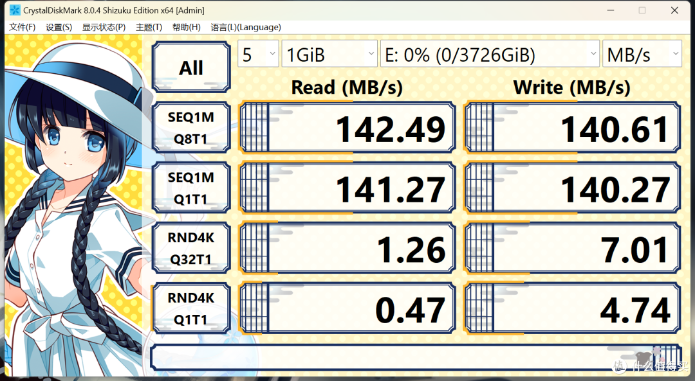
Task: Open the 文件(F) menu
Action: pyautogui.click(x=22, y=27)
